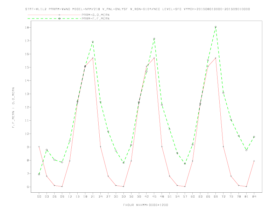
Task: Click MODEL-NAM/218 in the chart title
Action: point(86,9)
